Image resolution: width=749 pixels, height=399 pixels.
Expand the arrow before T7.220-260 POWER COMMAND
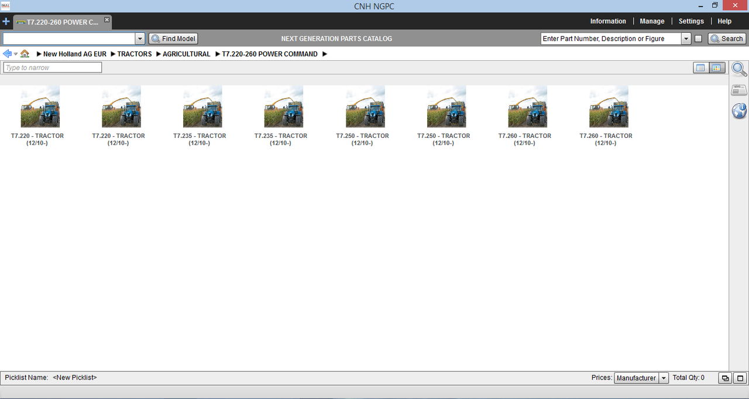217,54
